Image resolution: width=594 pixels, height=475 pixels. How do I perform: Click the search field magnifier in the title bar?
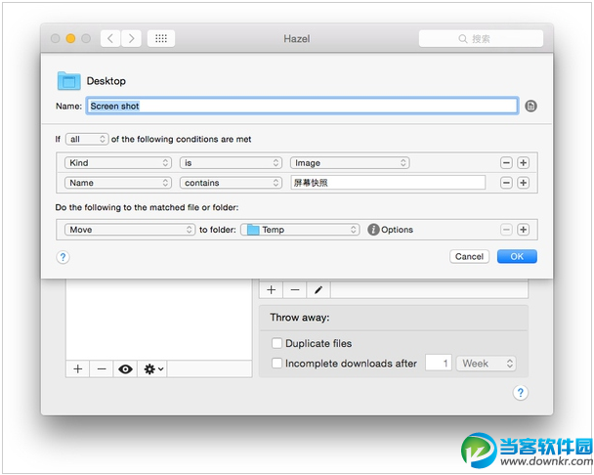point(462,39)
